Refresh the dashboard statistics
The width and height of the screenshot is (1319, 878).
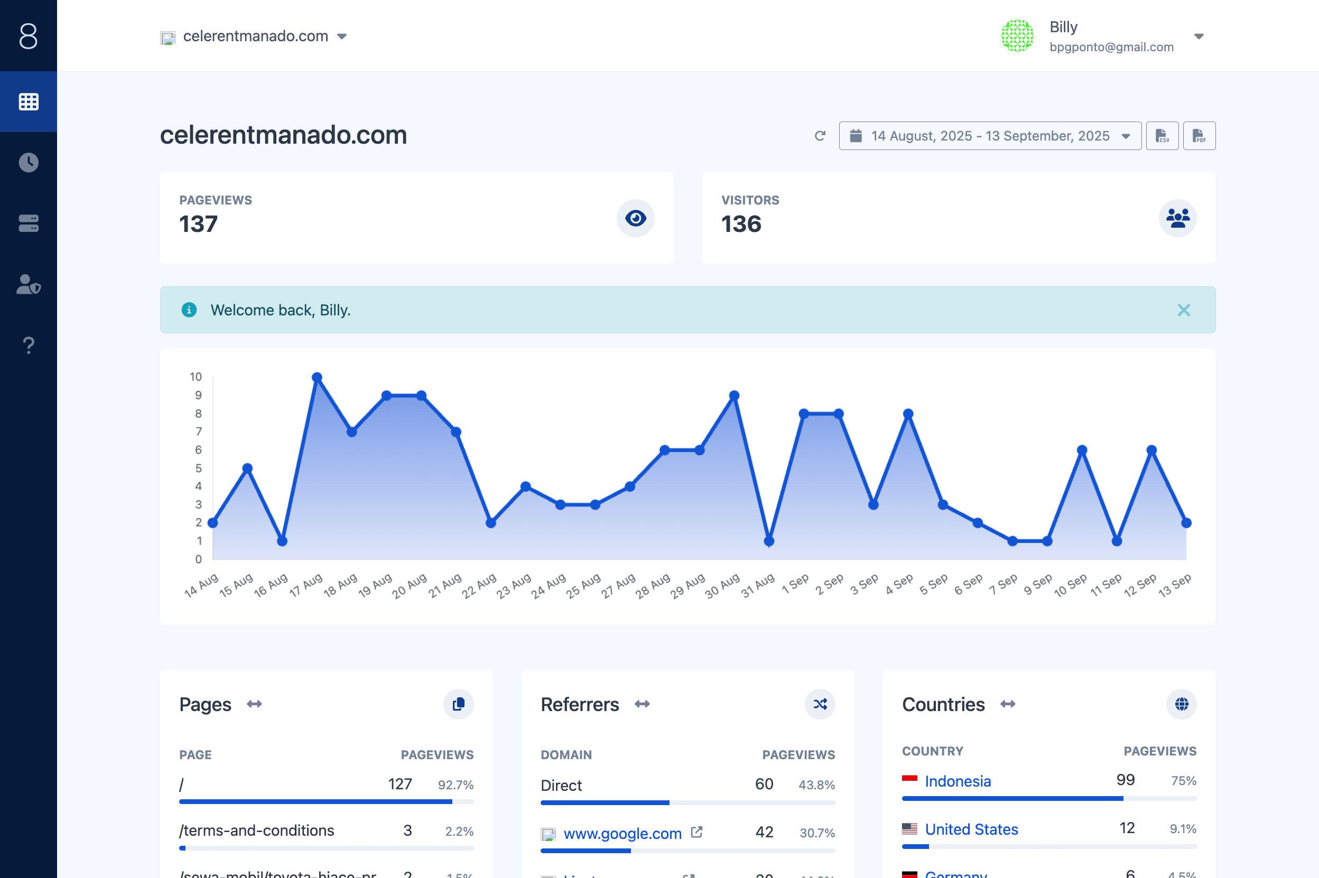tap(820, 136)
